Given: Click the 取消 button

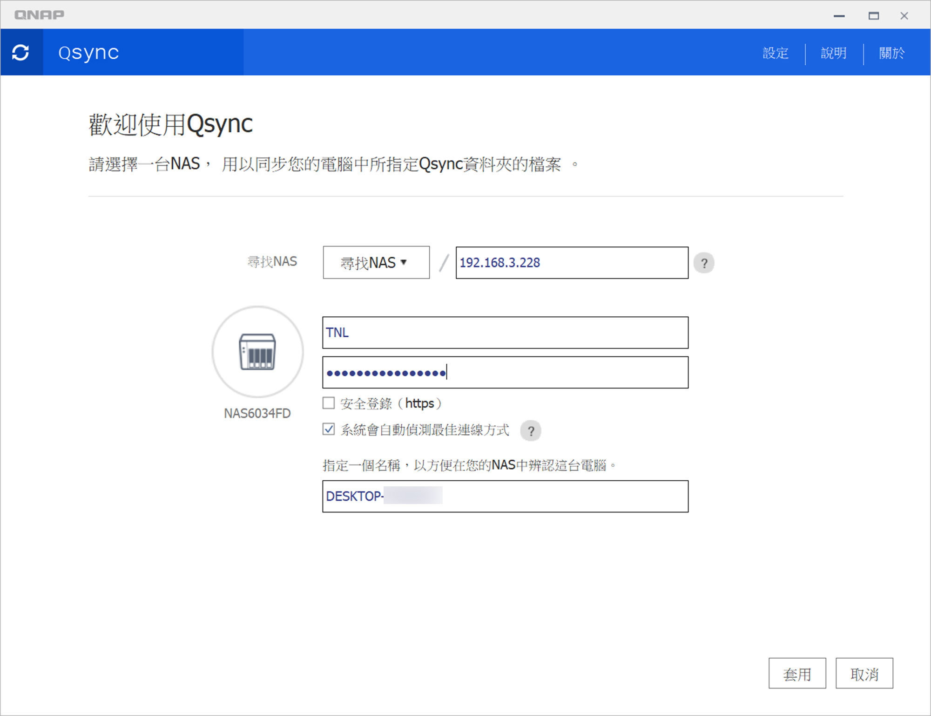Looking at the screenshot, I should click(x=864, y=673).
